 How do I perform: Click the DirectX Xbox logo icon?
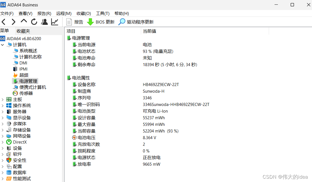coord(9,142)
